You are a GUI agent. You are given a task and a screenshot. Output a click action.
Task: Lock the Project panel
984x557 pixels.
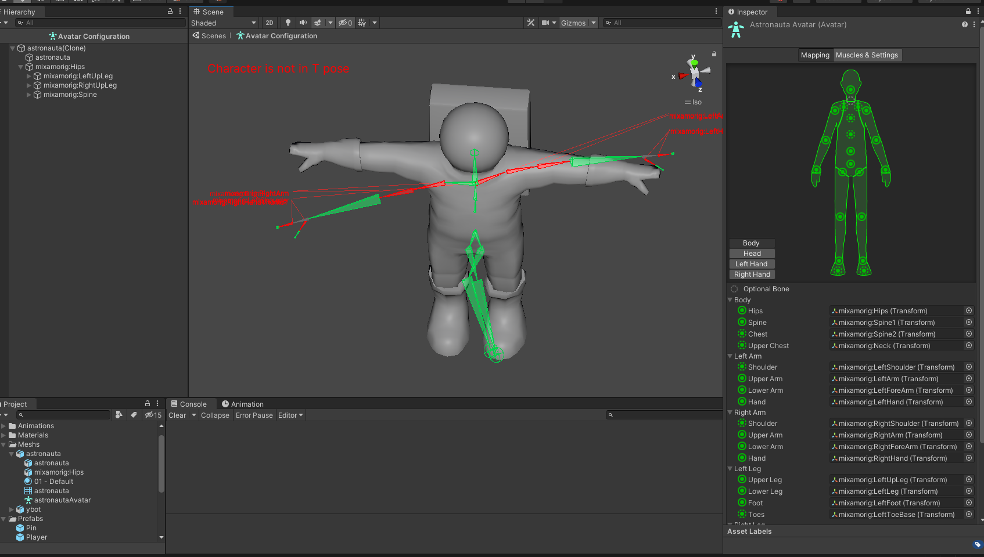click(148, 403)
